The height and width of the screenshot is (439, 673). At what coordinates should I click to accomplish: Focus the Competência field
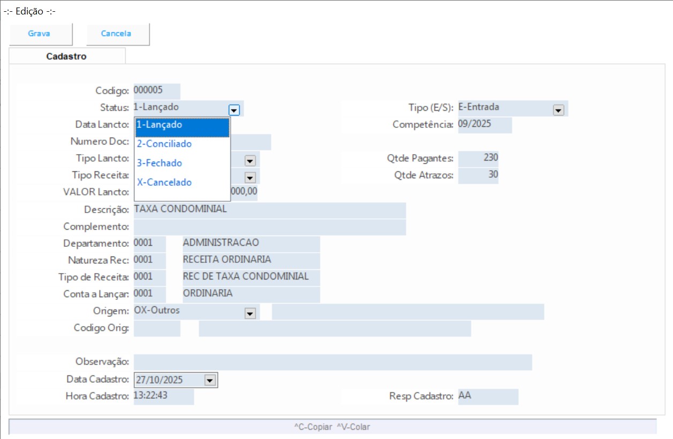(x=484, y=125)
